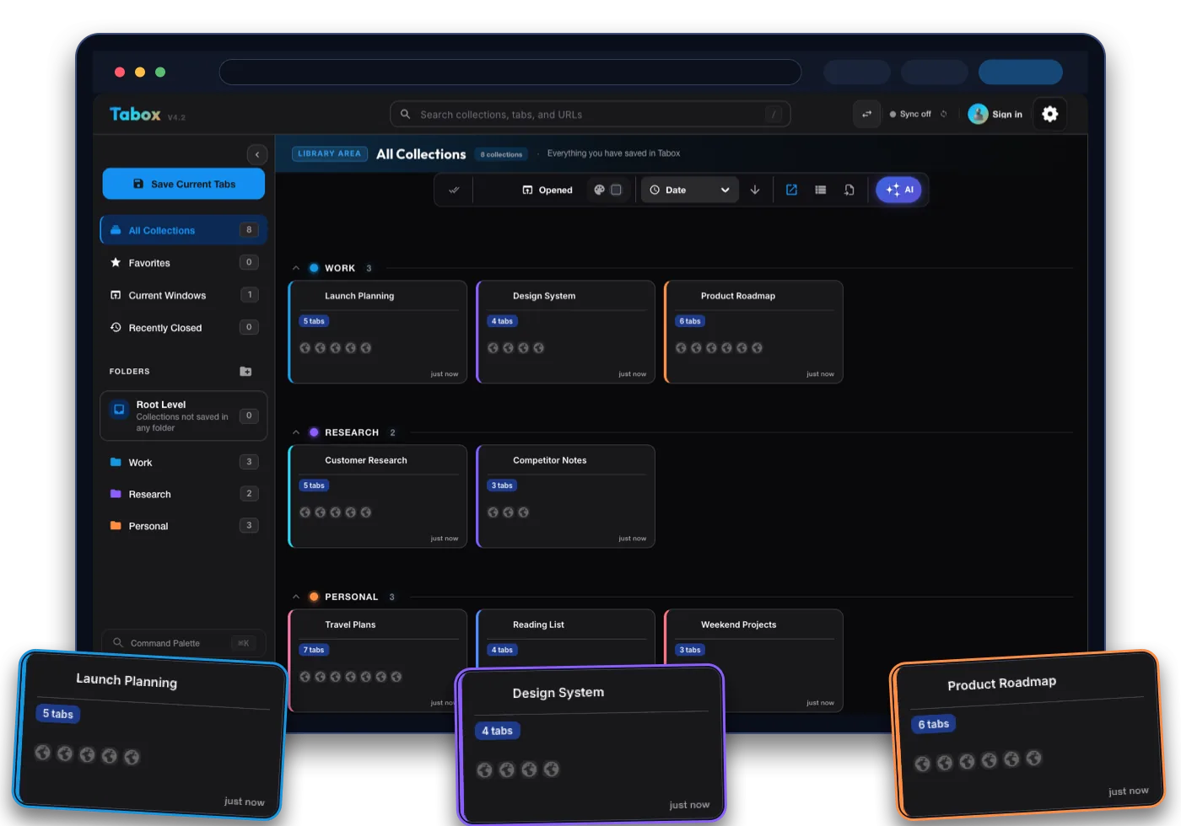This screenshot has width=1181, height=826.
Task: Click the Save Current Tabs button
Action: click(184, 184)
